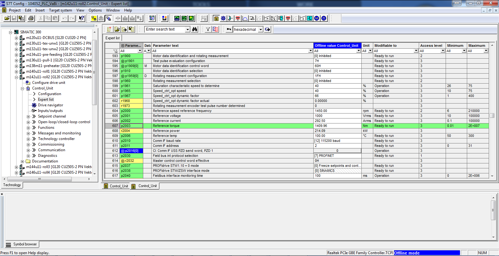Click the blue motor 'M' toolbar icon
The image size is (499, 256).
pos(317,18)
